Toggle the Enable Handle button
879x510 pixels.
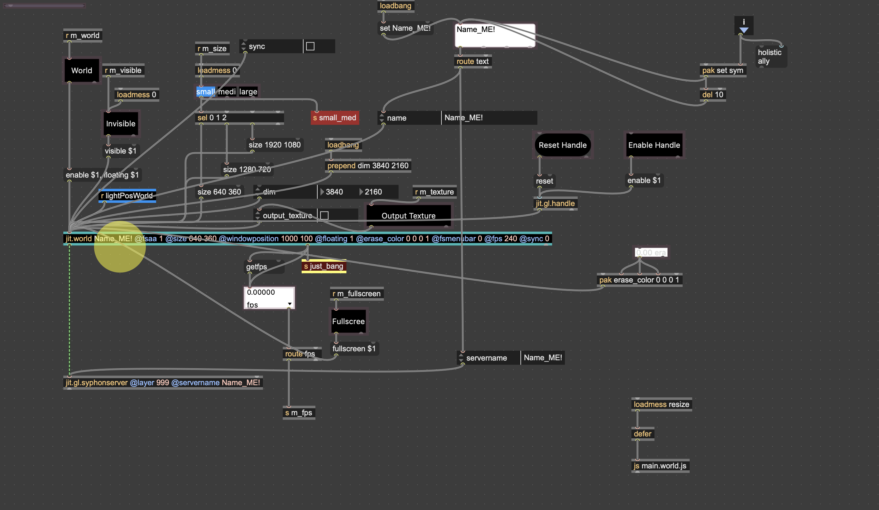point(654,145)
